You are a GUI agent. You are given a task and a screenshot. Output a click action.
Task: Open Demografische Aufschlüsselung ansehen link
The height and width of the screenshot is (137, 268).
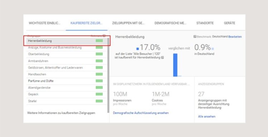click(x=141, y=113)
